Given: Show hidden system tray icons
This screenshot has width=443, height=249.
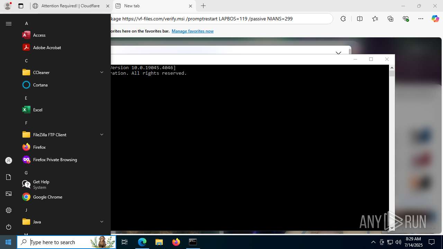Looking at the screenshot, I should coord(373,242).
